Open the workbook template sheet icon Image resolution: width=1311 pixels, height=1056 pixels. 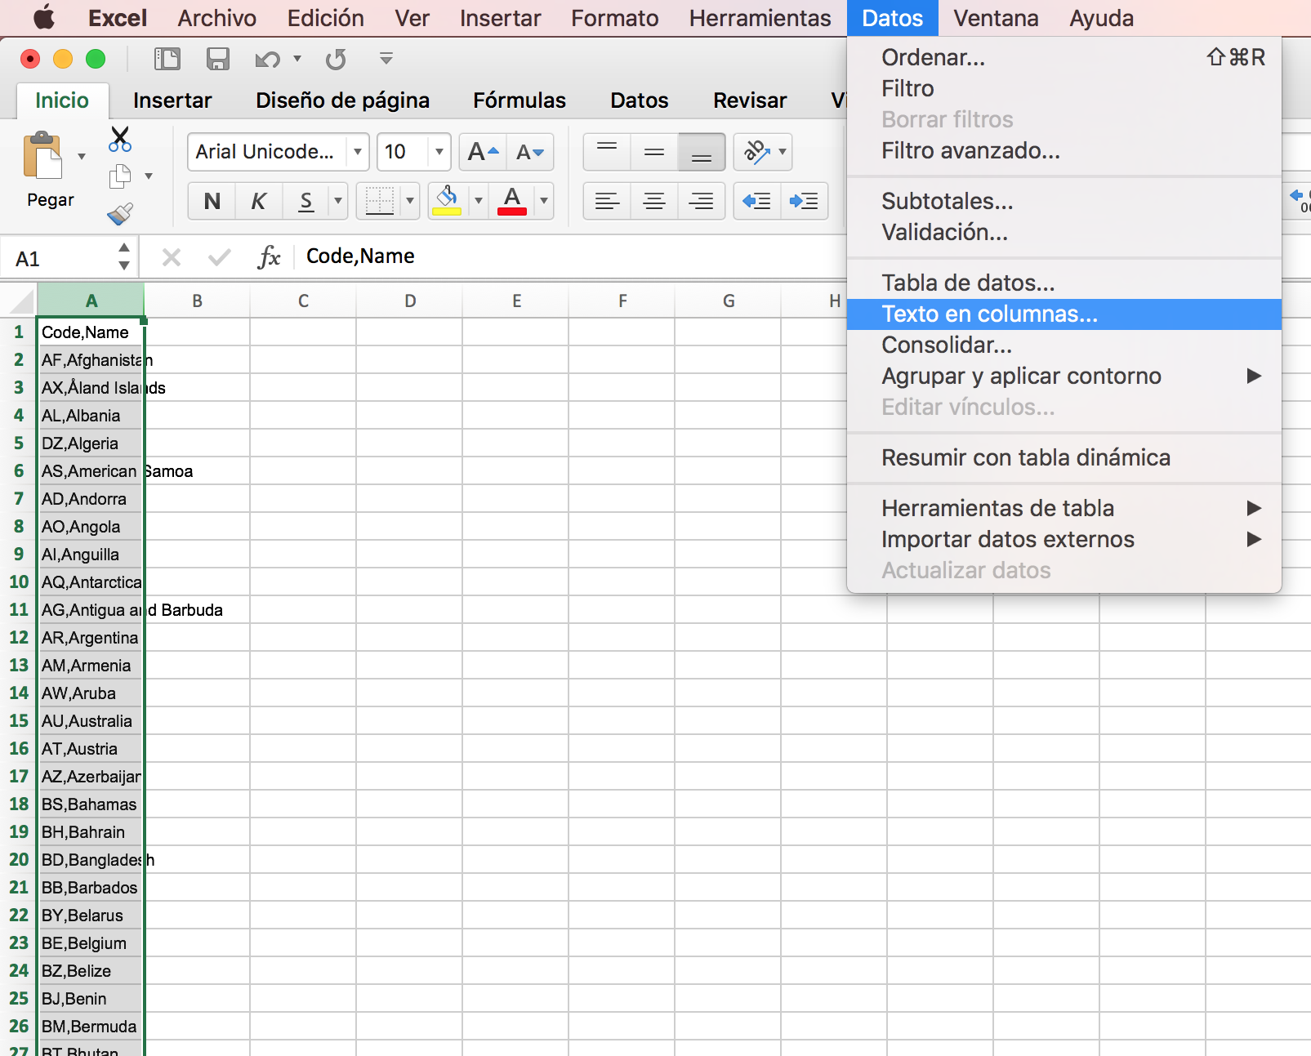167,59
